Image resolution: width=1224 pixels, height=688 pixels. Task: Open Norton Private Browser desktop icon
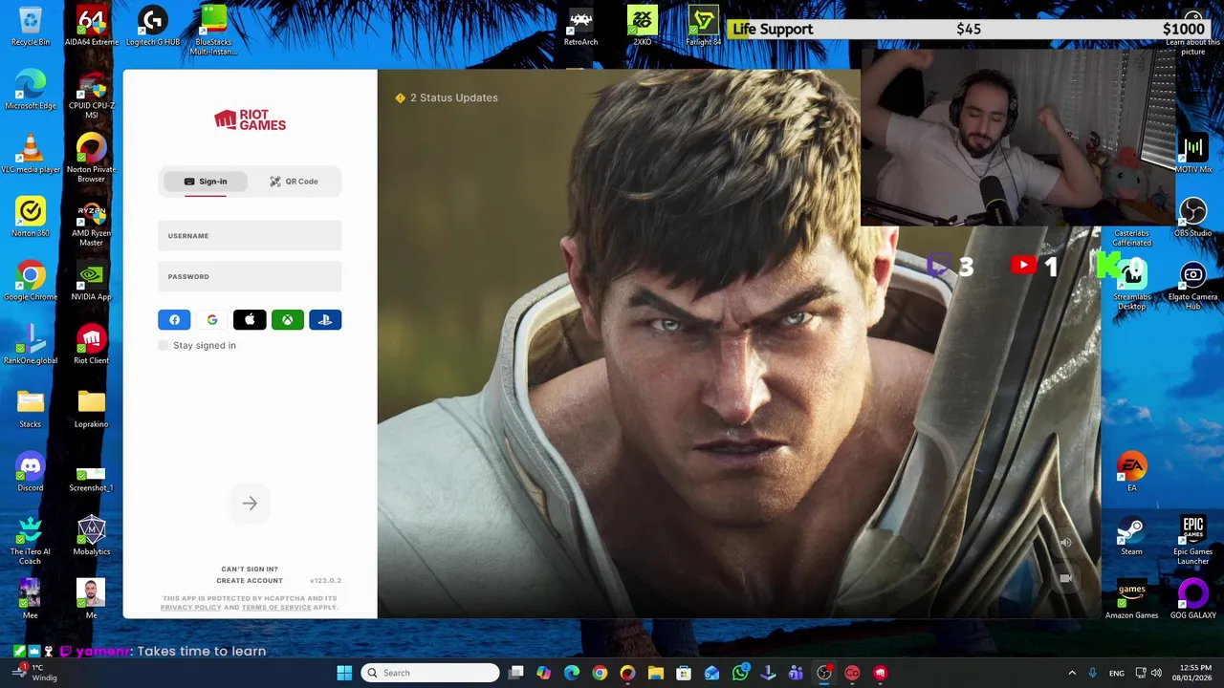click(x=92, y=158)
